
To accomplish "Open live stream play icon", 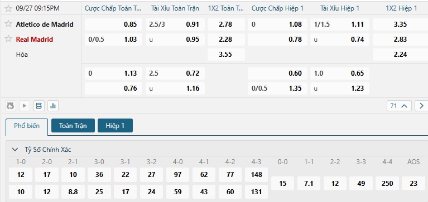I will pos(25,106).
